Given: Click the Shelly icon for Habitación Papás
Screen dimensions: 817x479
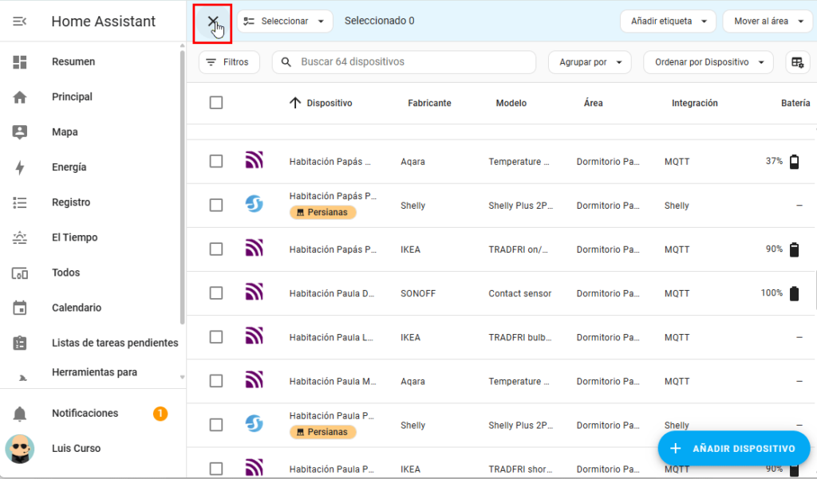Looking at the screenshot, I should tap(254, 205).
